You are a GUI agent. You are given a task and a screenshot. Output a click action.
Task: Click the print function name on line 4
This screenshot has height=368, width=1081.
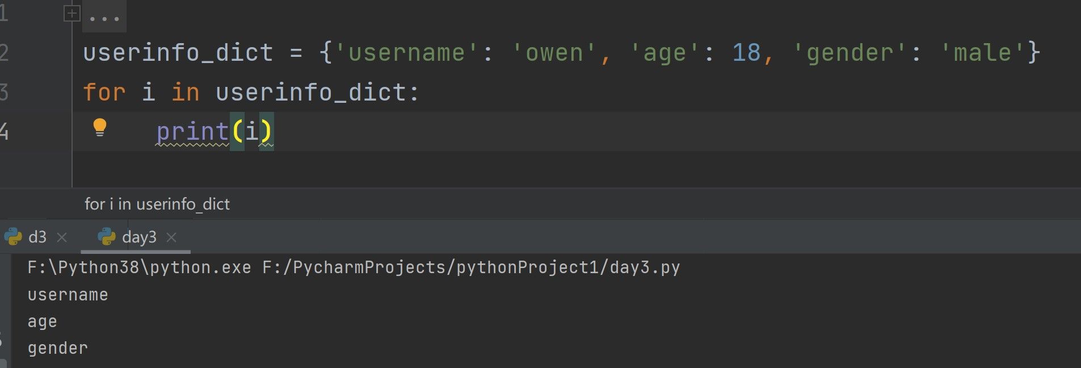[x=192, y=132]
